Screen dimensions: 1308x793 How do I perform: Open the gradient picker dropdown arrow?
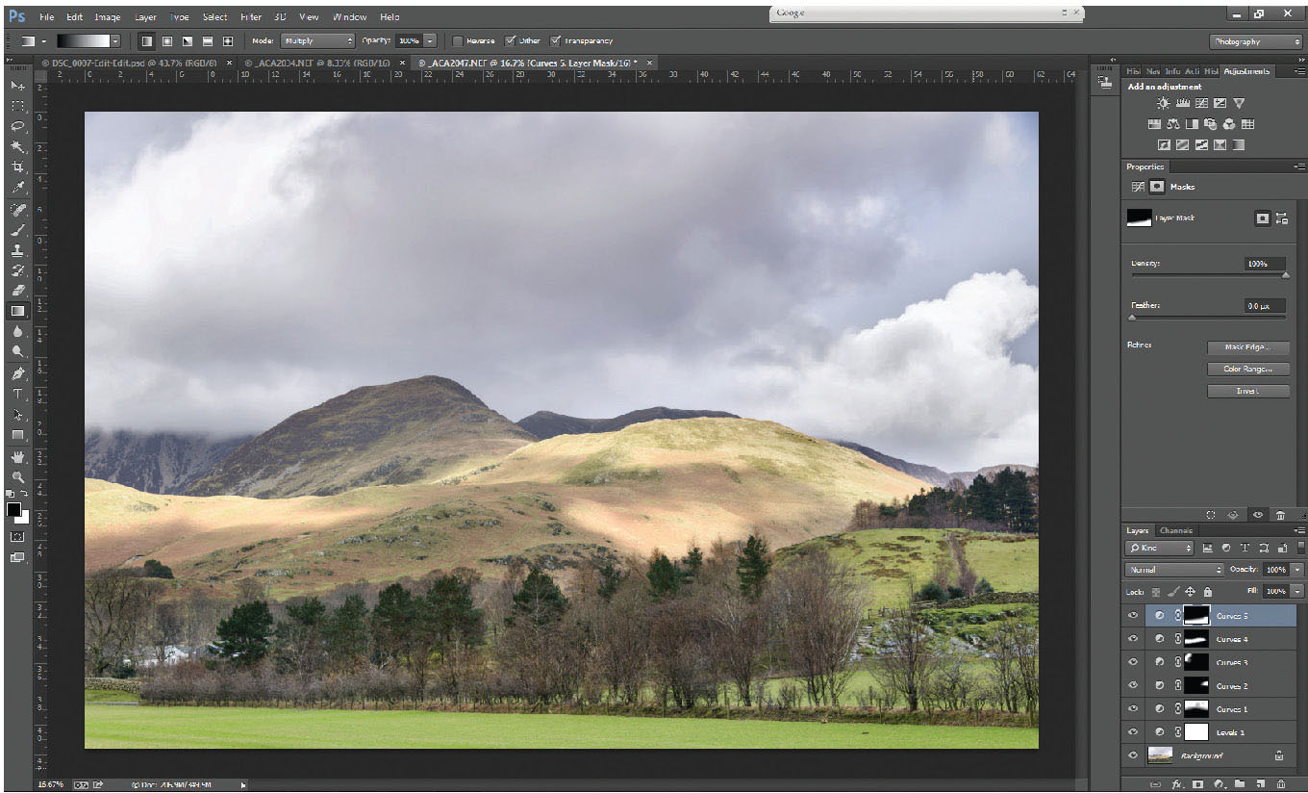[x=115, y=41]
